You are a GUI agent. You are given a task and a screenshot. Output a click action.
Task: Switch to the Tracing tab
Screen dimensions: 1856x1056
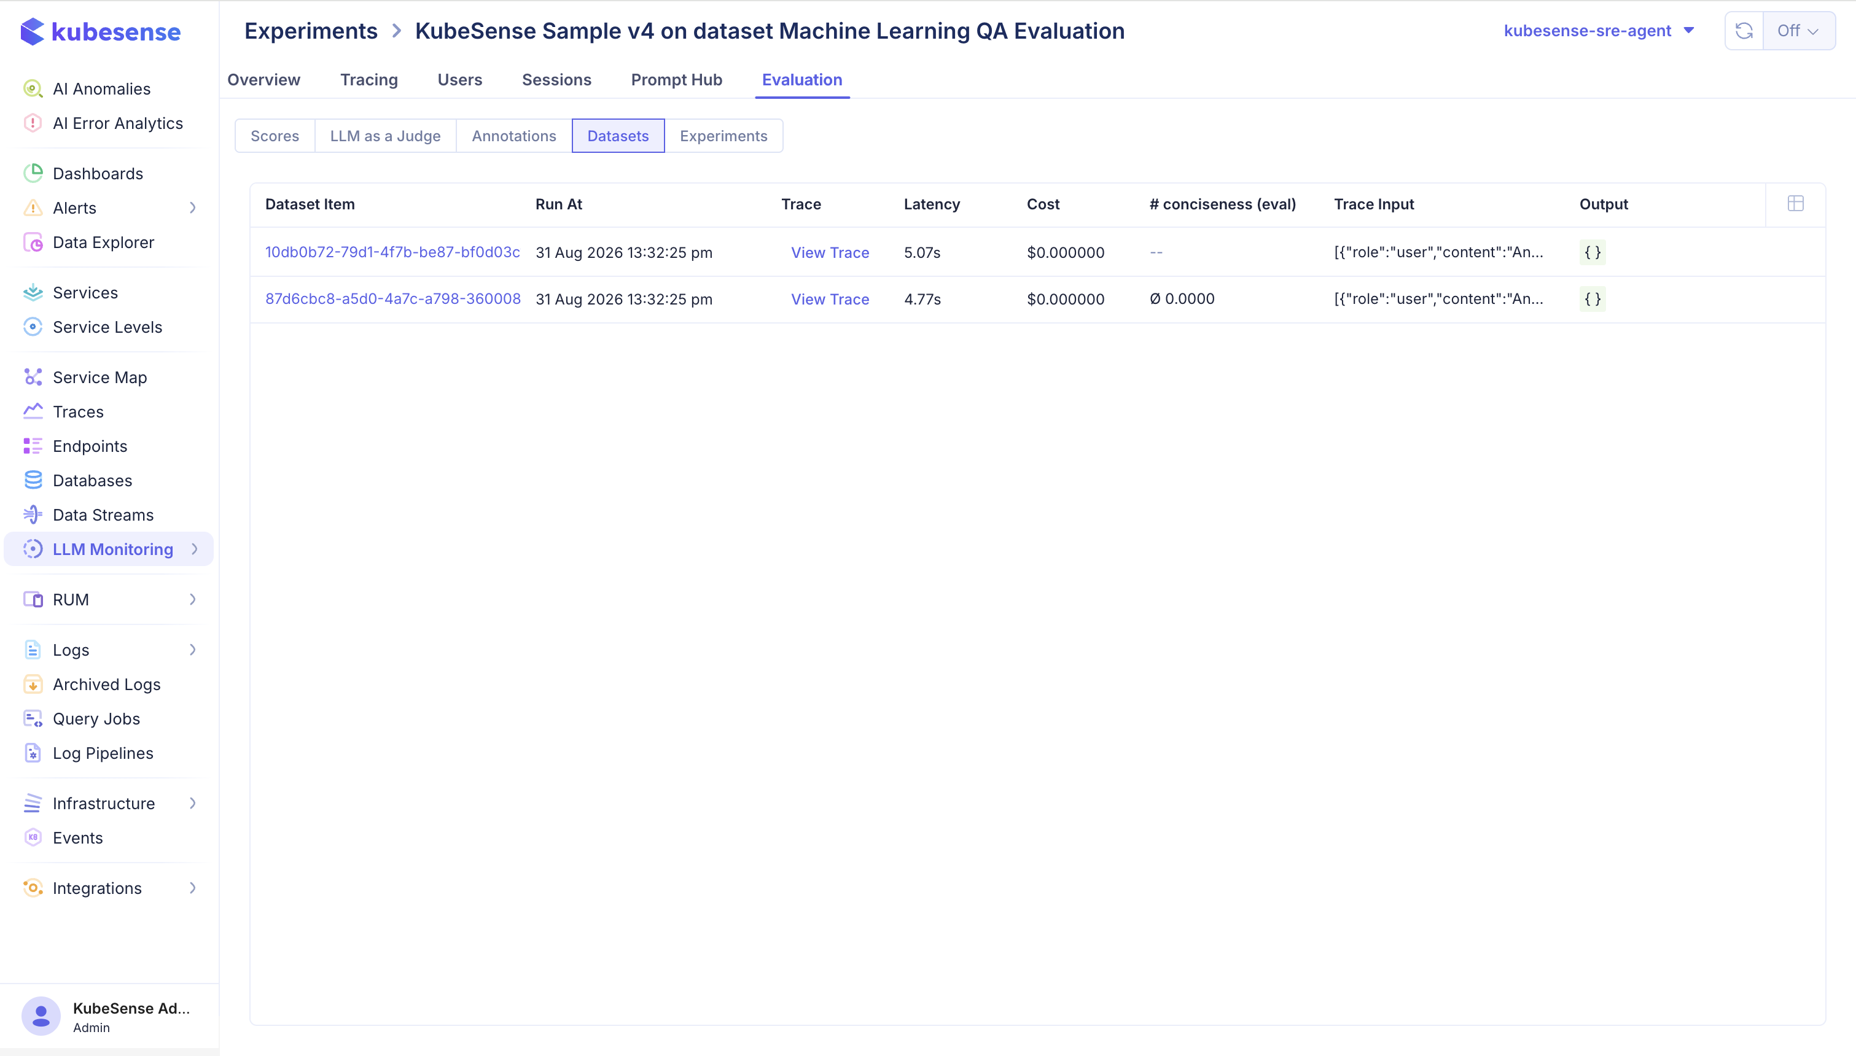[x=368, y=80]
